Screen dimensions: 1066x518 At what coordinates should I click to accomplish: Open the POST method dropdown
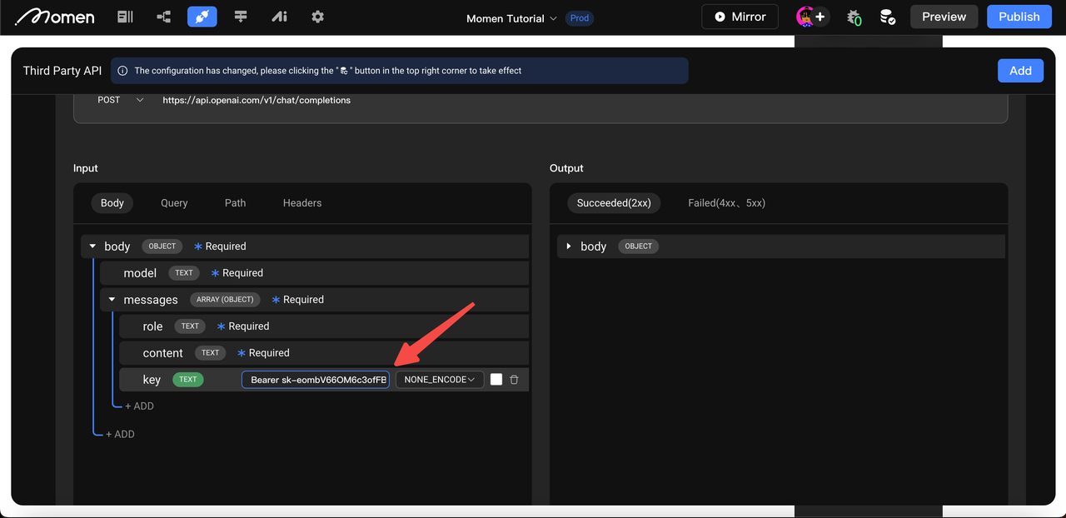pos(121,100)
